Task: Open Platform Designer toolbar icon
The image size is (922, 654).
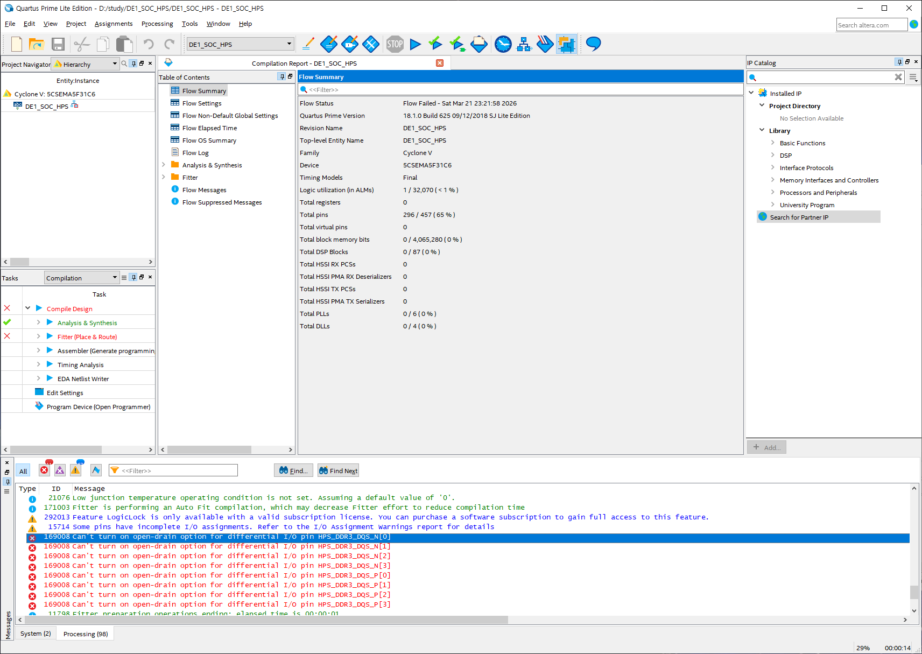Action: 566,44
